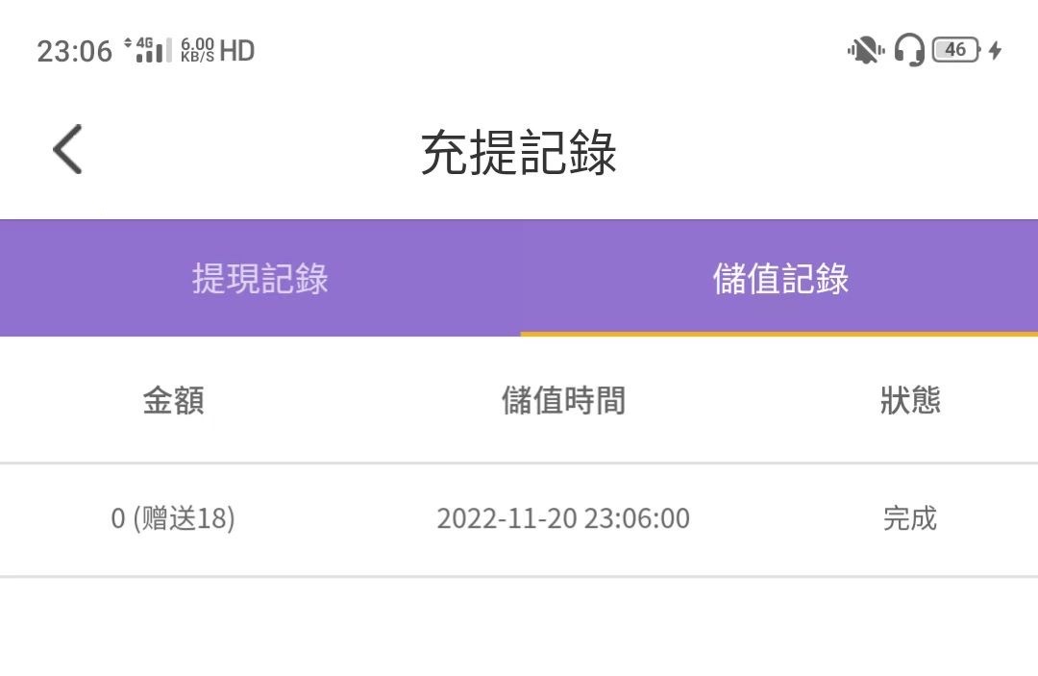Click the 狀態 column header
The width and height of the screenshot is (1038, 676).
point(909,400)
